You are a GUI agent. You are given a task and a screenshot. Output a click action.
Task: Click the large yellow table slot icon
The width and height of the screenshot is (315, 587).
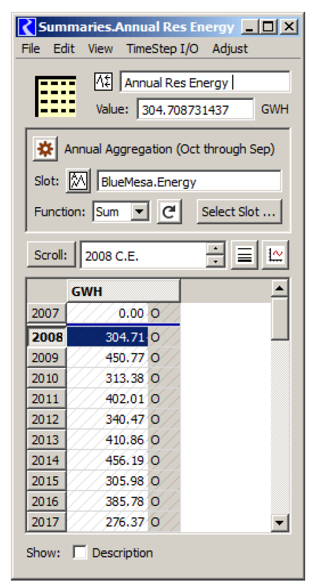[x=56, y=96]
